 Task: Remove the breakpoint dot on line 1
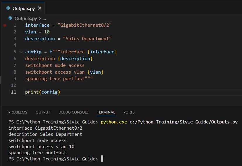[x=5, y=25]
